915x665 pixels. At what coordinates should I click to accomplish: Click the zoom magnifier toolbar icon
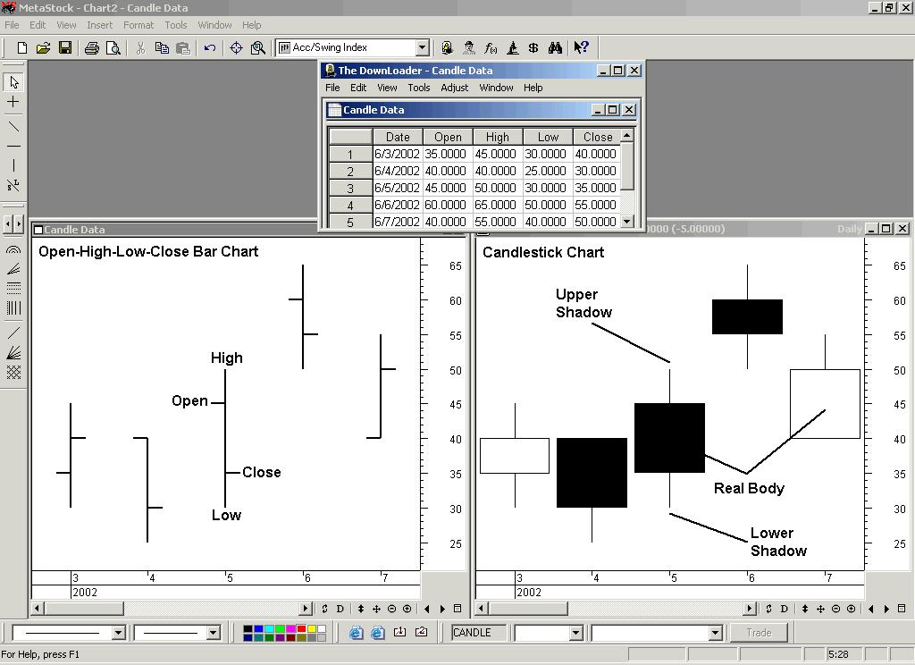258,47
